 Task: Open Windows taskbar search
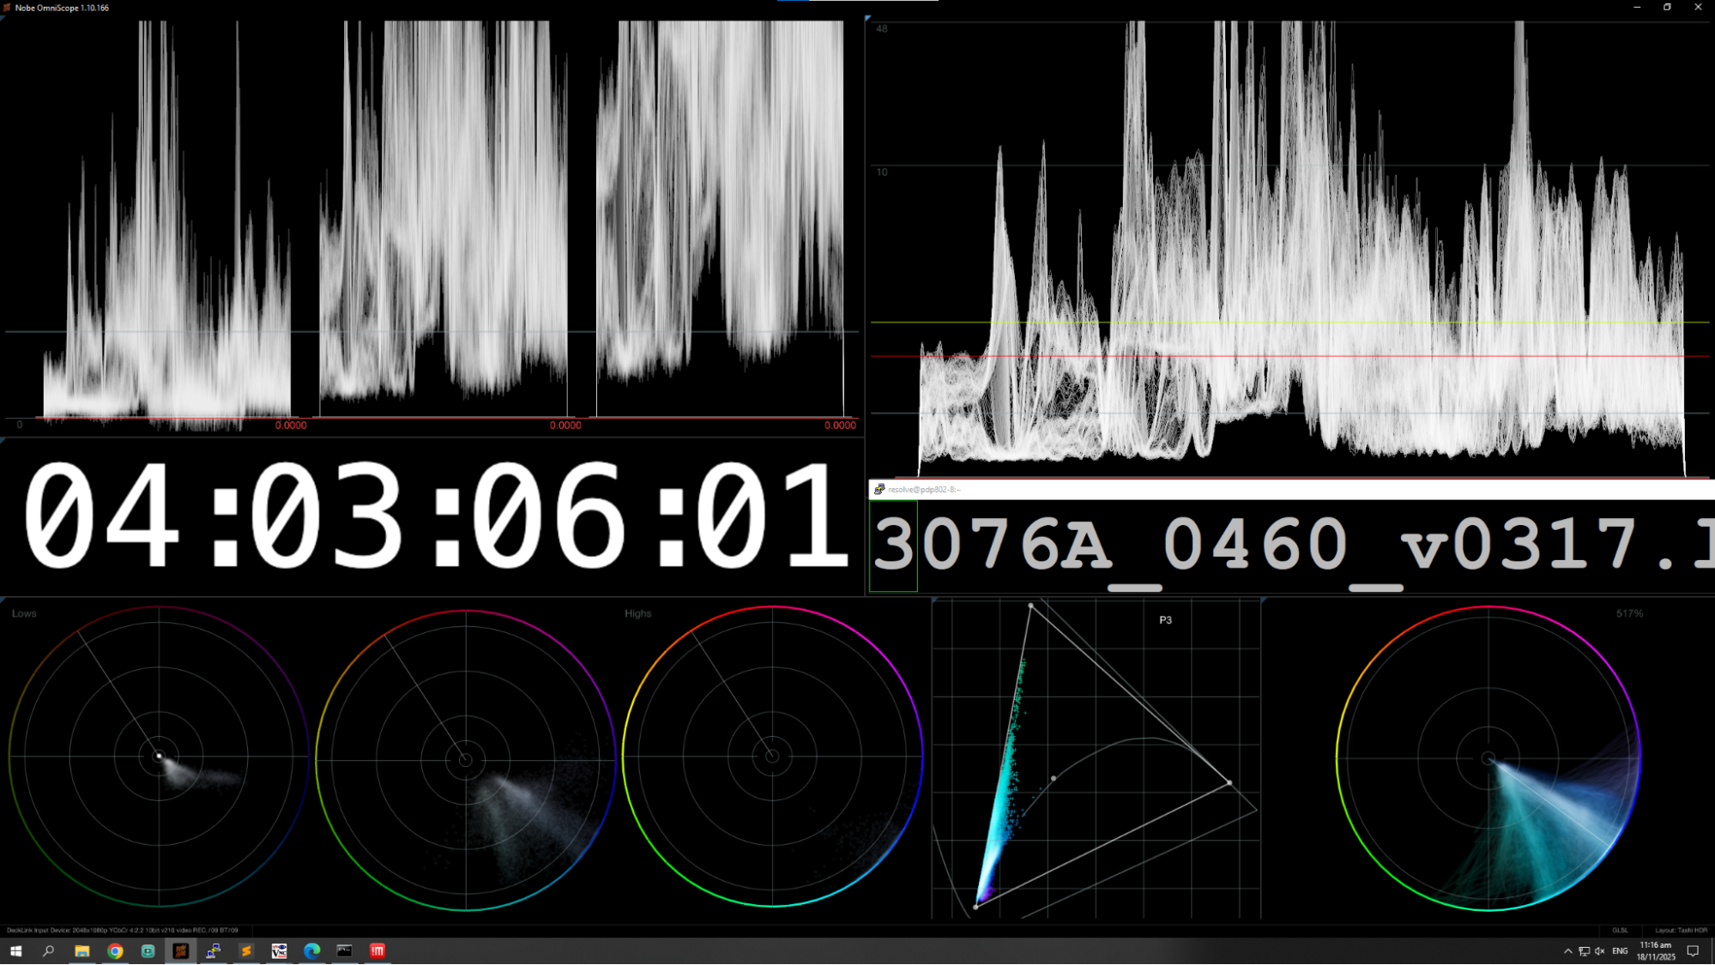click(x=48, y=950)
